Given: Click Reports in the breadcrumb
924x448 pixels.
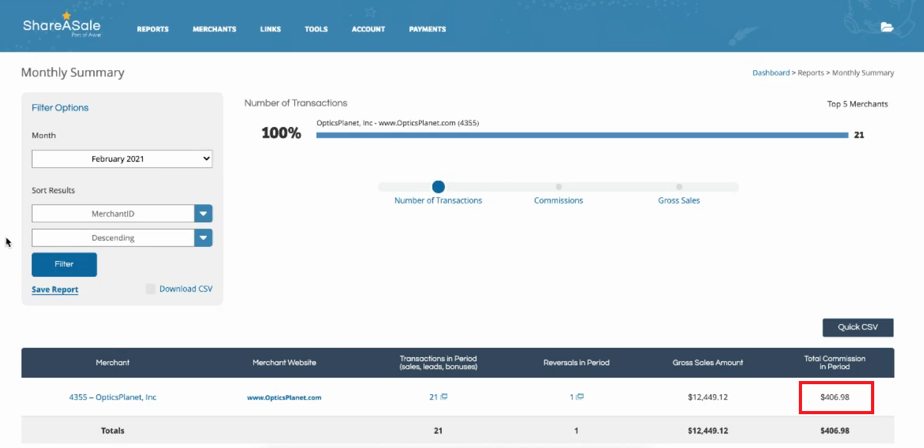Looking at the screenshot, I should (811, 73).
